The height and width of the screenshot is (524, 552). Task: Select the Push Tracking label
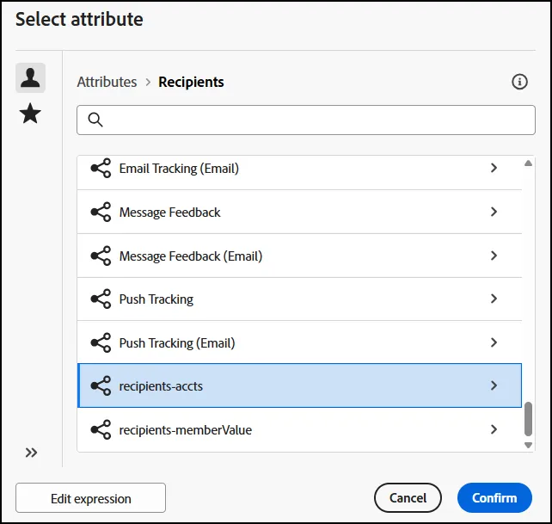(156, 299)
